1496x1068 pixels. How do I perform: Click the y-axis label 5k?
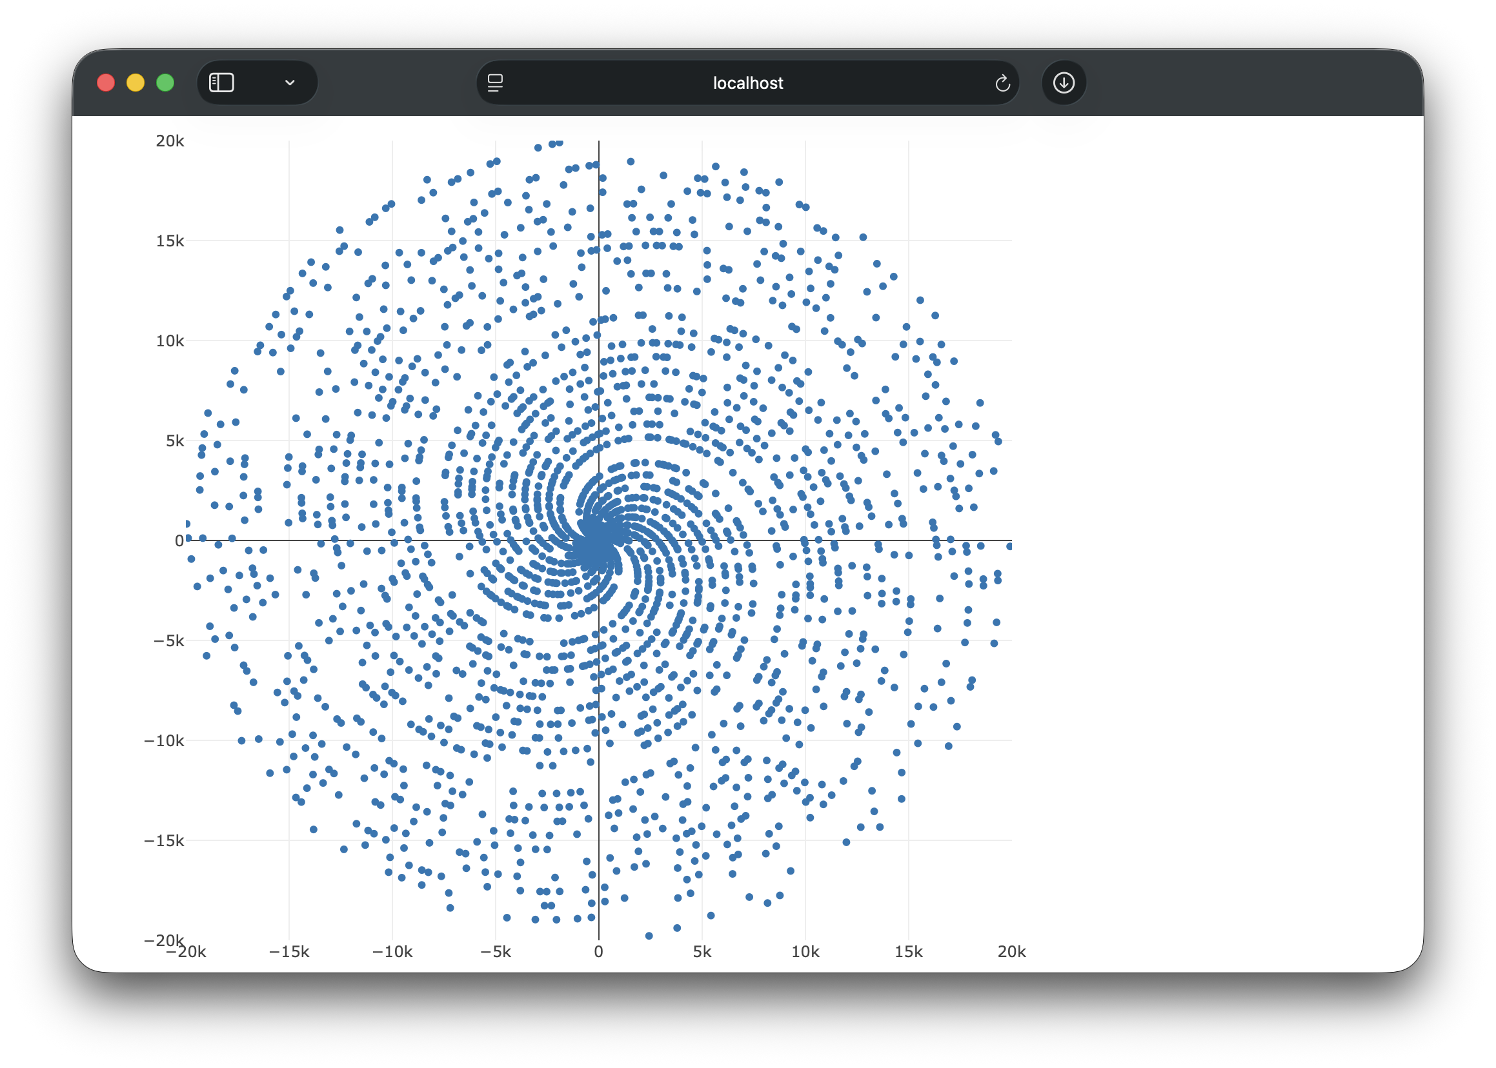(174, 440)
